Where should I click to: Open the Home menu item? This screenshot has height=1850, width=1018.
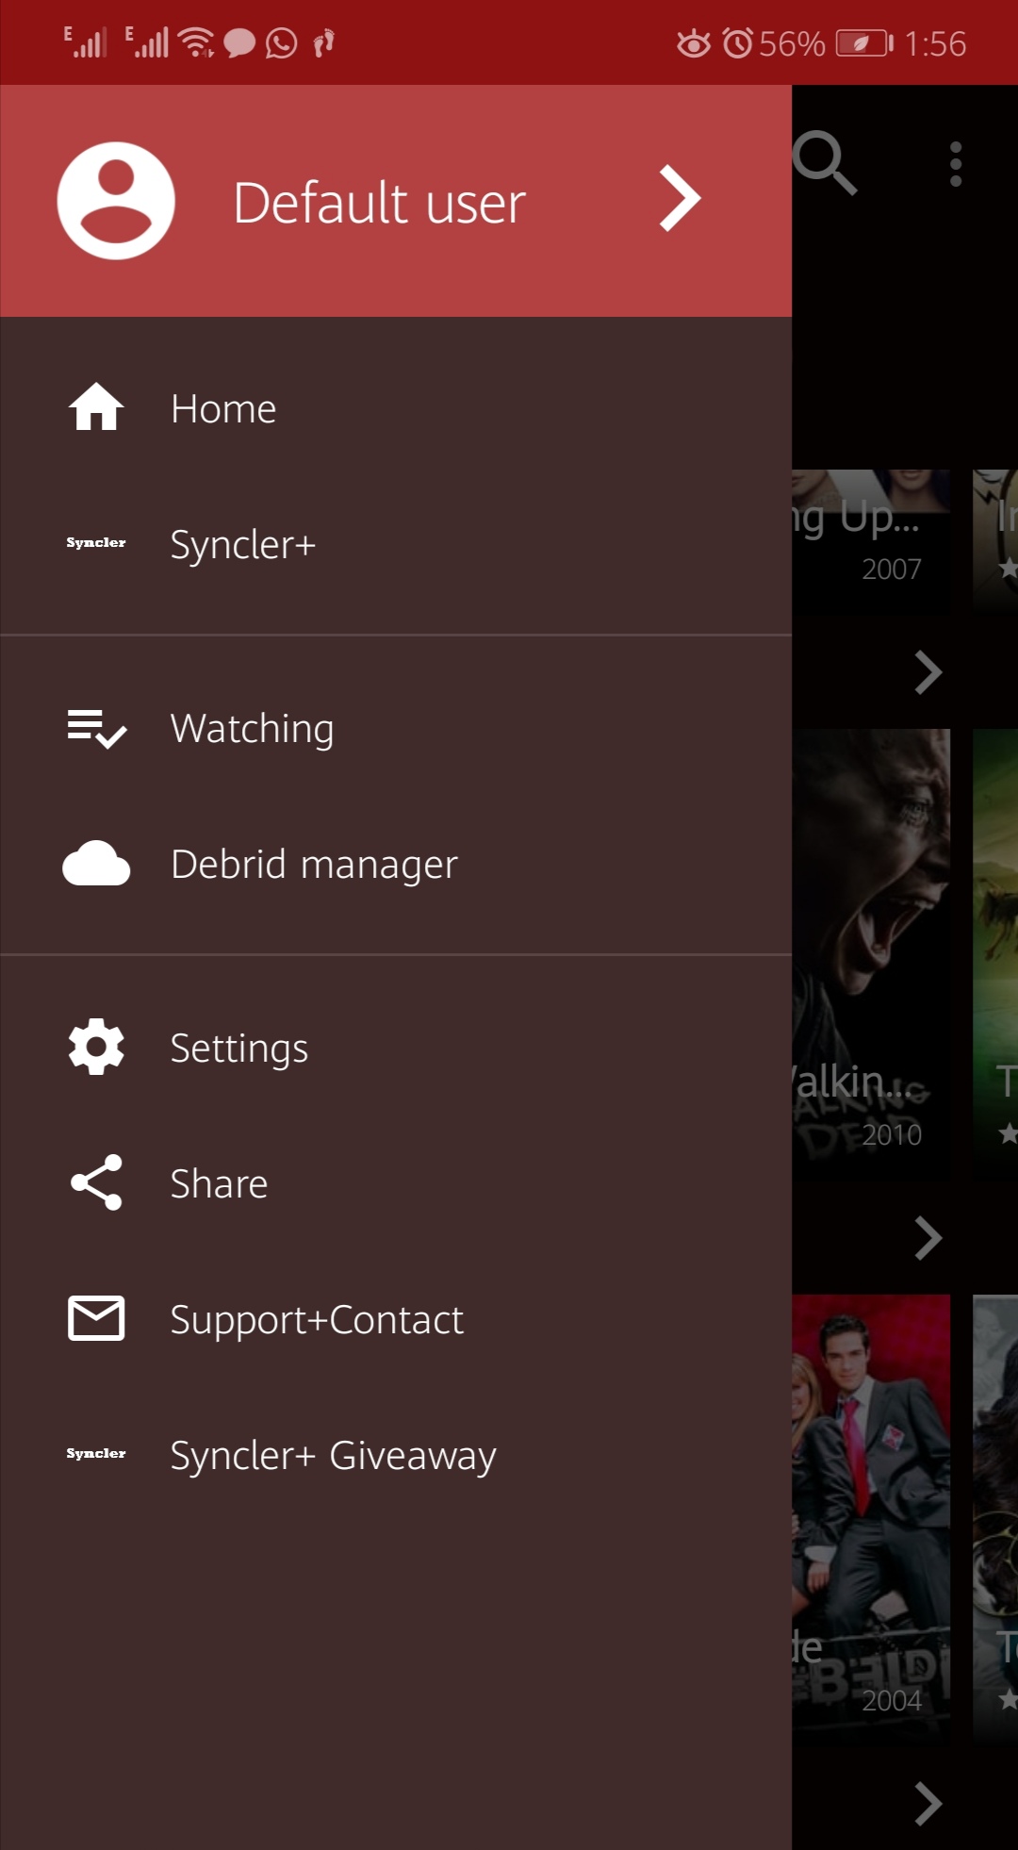click(223, 409)
